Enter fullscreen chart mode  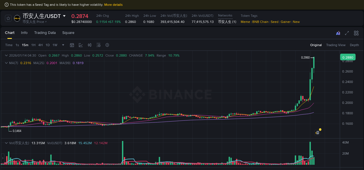point(347,33)
